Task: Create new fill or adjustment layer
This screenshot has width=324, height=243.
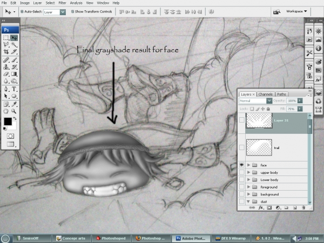Action: coord(278,208)
